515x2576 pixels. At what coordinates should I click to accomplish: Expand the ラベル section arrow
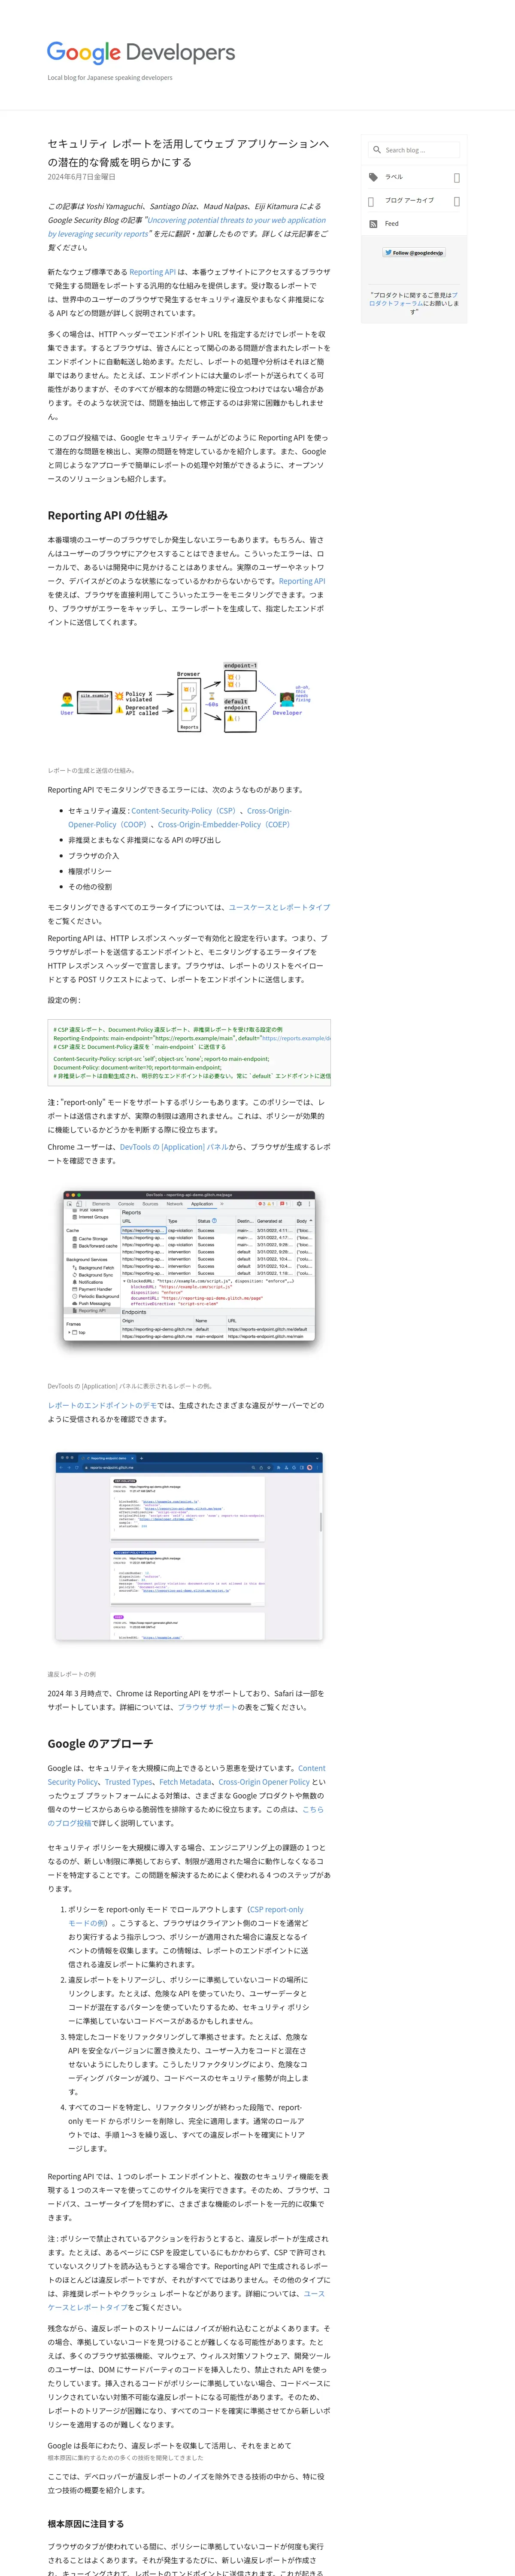(x=457, y=178)
